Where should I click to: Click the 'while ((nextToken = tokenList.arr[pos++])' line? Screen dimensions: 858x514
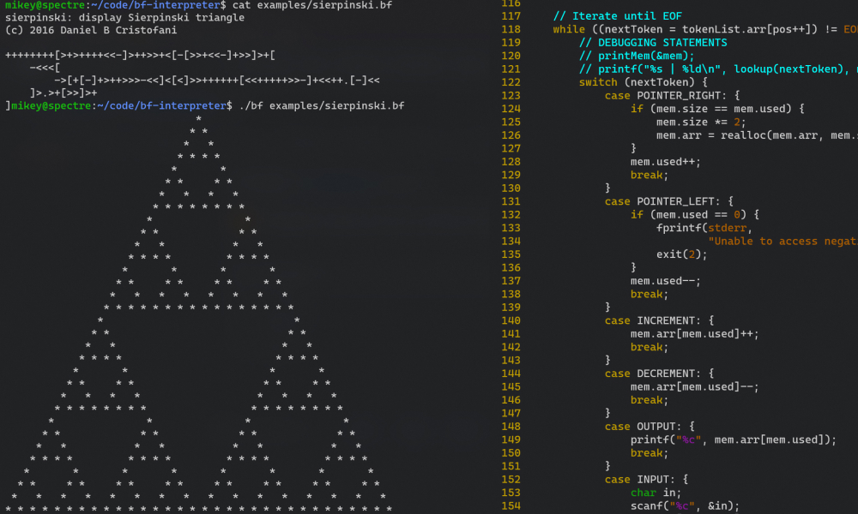705,29
